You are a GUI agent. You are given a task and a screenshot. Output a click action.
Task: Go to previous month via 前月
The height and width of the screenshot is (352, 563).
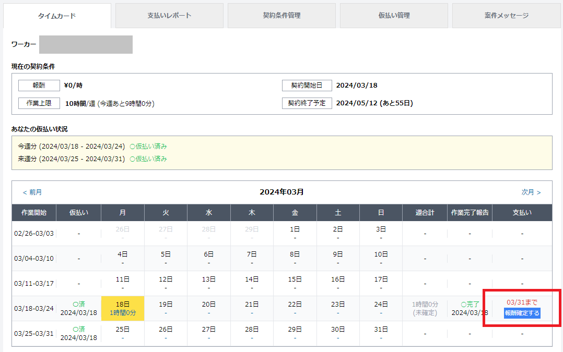point(32,192)
